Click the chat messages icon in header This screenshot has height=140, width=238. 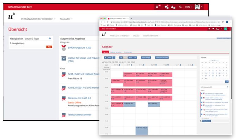166,6
